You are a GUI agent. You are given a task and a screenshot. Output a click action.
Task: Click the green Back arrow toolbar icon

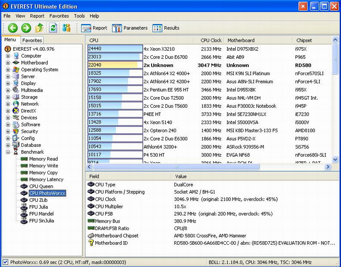[12, 28]
